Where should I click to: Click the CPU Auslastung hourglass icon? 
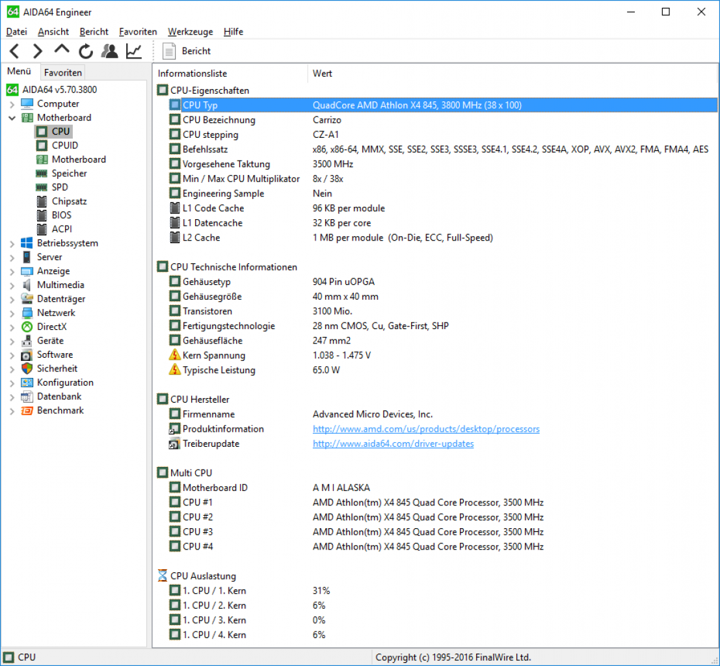pyautogui.click(x=162, y=576)
